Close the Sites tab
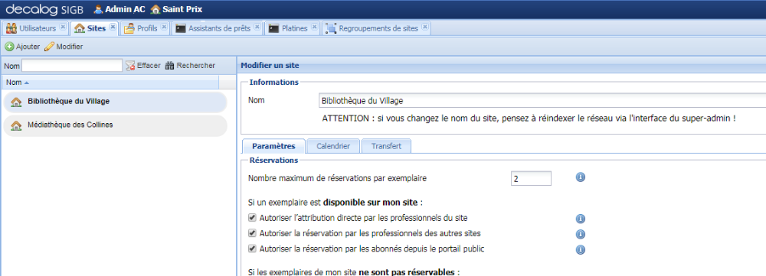 pos(113,27)
